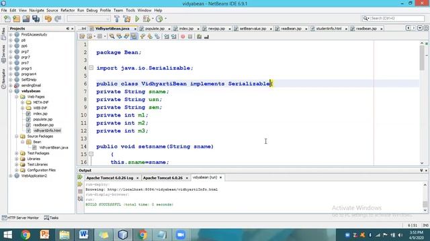Open the File menu
This screenshot has width=430, height=241.
[x=4, y=10]
